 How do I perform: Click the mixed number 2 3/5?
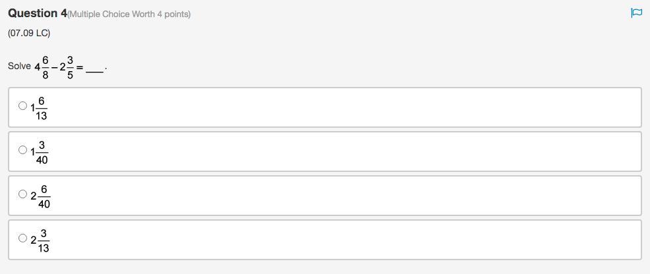click(x=67, y=67)
